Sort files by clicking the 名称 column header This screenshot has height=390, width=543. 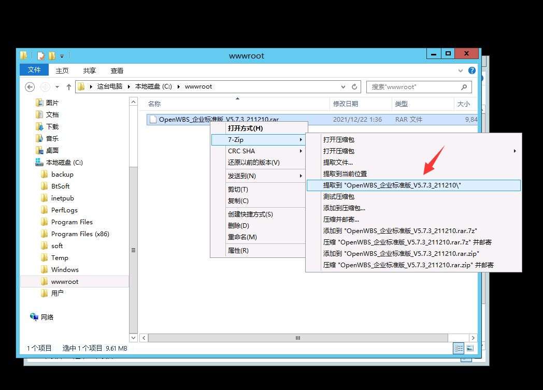pos(154,104)
